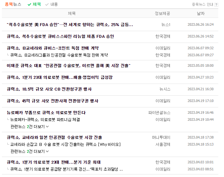
Task: Open article 45억 규모 사모 전환사채 전환청구권 행사
Action: pyautogui.click(x=52, y=101)
